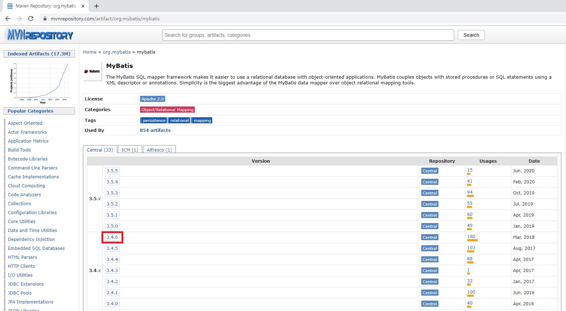Open Configuration Libraries category

pyautogui.click(x=33, y=212)
